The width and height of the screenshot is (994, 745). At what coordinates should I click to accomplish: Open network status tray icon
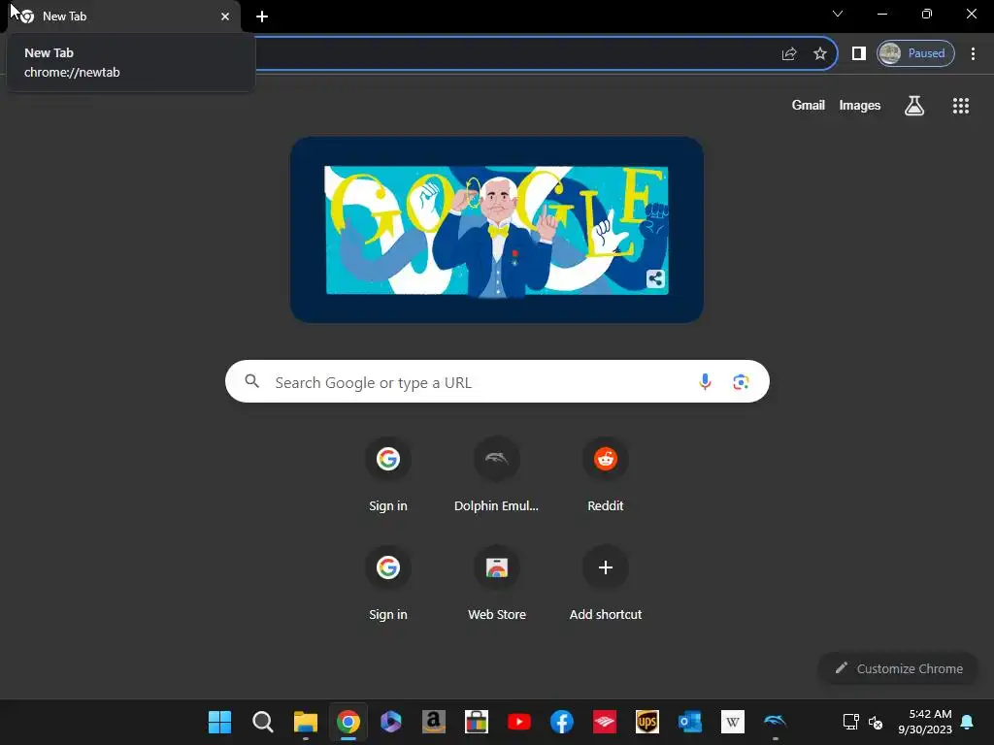pos(850,722)
